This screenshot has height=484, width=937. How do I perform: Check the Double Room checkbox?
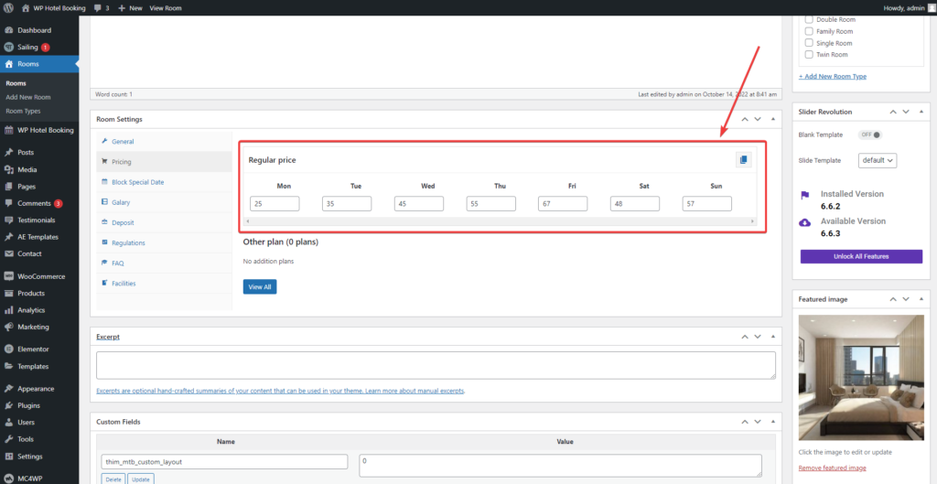(808, 19)
